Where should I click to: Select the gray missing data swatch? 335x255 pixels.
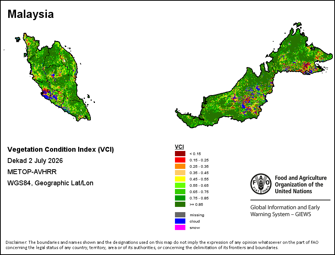(180, 215)
